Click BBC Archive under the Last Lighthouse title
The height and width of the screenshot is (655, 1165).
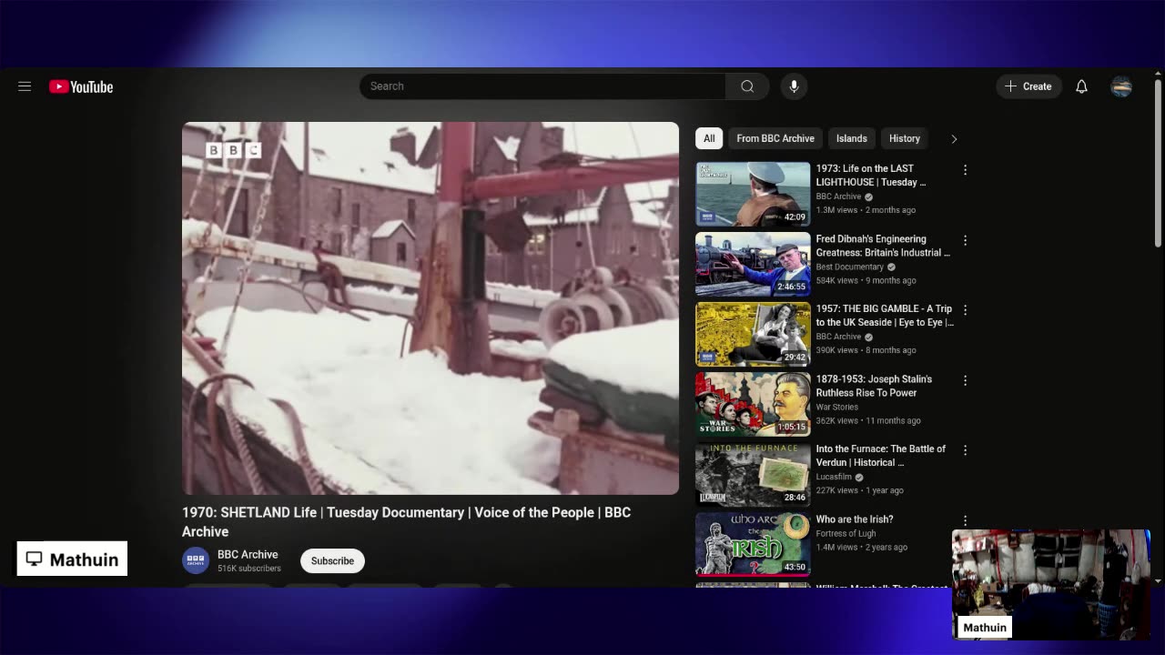point(838,196)
